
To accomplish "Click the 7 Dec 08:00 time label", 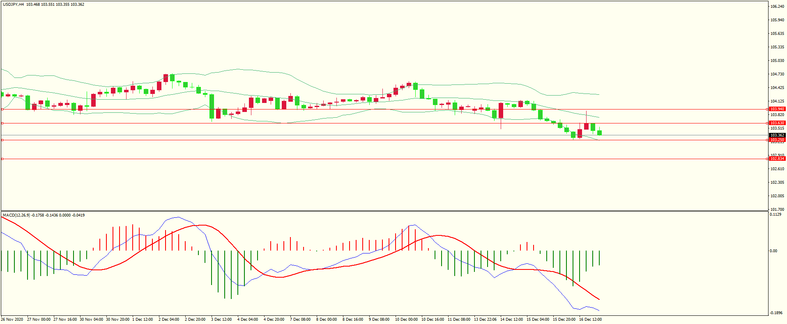I will click(x=300, y=319).
